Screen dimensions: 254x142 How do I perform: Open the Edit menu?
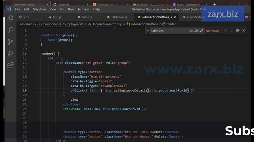click(26, 9)
